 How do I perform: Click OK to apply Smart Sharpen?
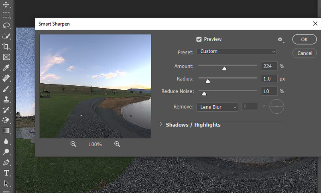305,39
